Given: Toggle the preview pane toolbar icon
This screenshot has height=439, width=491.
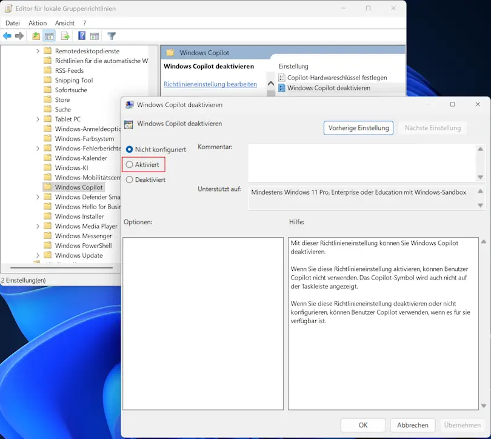Looking at the screenshot, I should 95,36.
